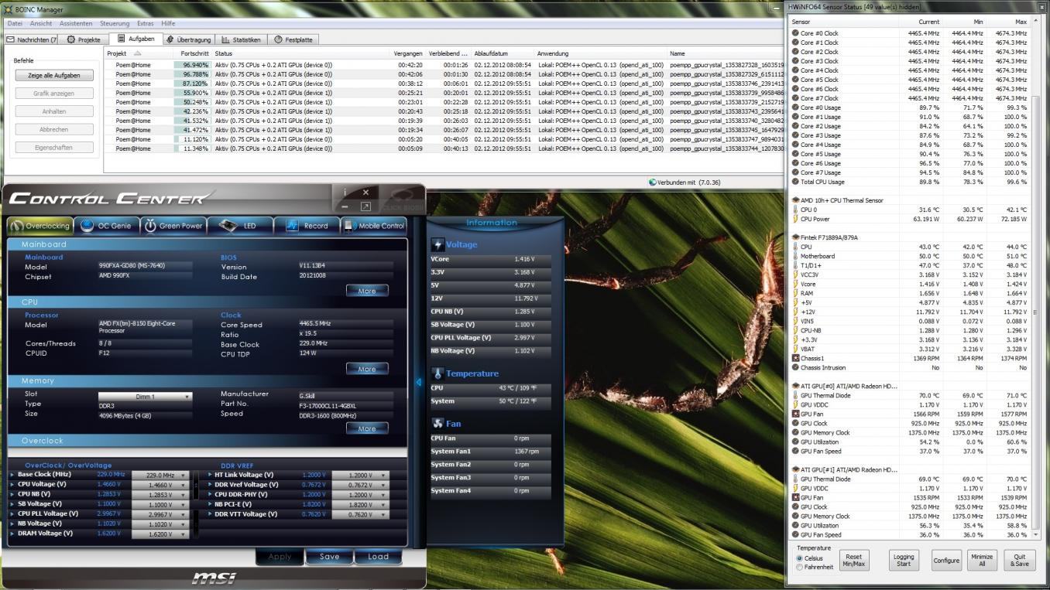
Task: Open the Ansicht menu
Action: pyautogui.click(x=40, y=23)
